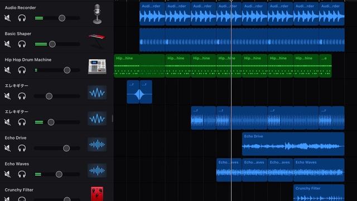This screenshot has width=357, height=201.
Task: Mute the Audio Recorder track
Action: point(7,18)
